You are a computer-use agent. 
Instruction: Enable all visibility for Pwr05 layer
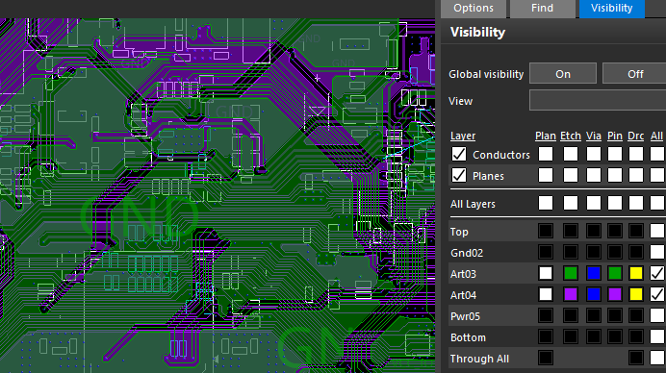pyautogui.click(x=657, y=315)
